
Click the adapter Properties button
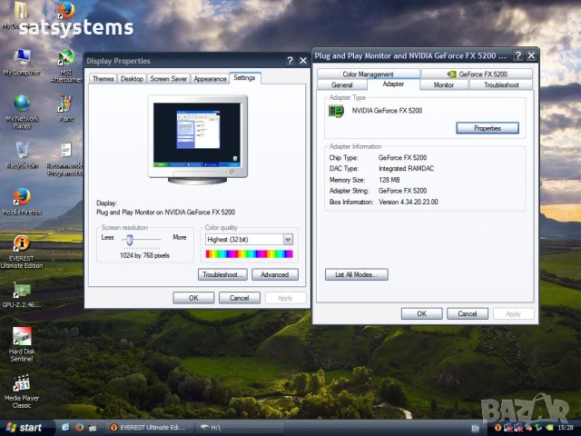487,128
